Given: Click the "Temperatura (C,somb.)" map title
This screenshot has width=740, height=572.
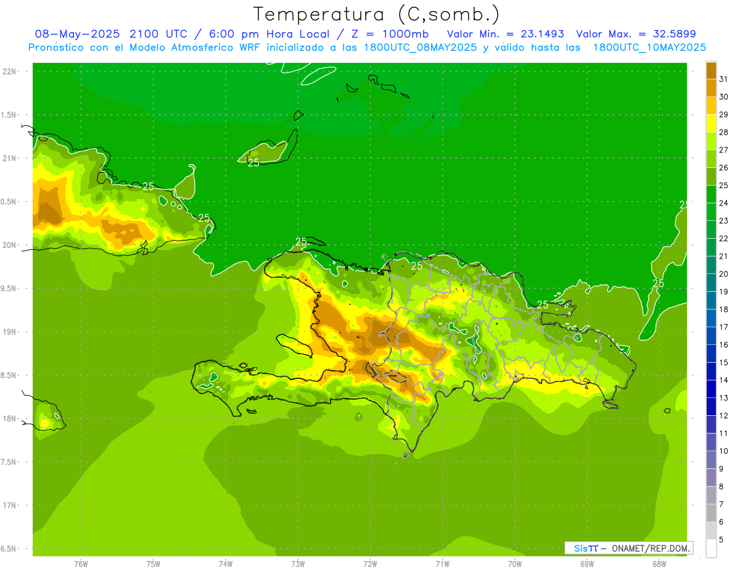Looking at the screenshot, I should tap(377, 14).
